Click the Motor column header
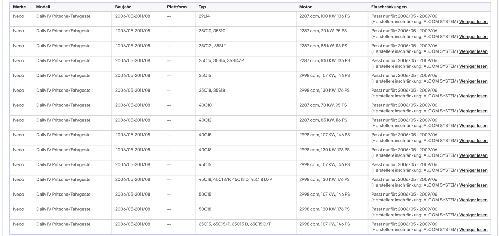500x236 pixels. 305,7
